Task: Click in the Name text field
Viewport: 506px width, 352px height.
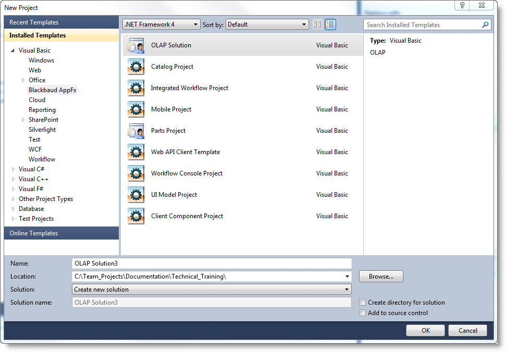Action: 212,263
